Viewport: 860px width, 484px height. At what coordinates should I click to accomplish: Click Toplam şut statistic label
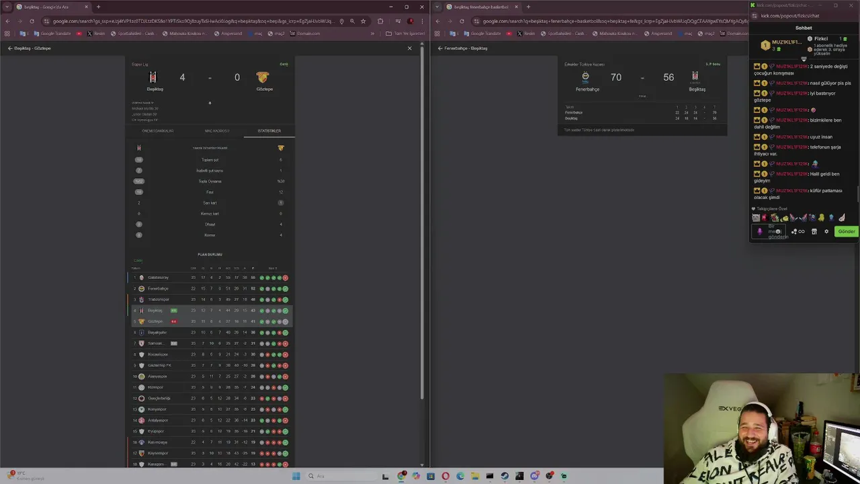[210, 160]
